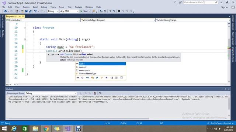Open the Debug menu
The height and width of the screenshot is (132, 236).
click(44, 7)
